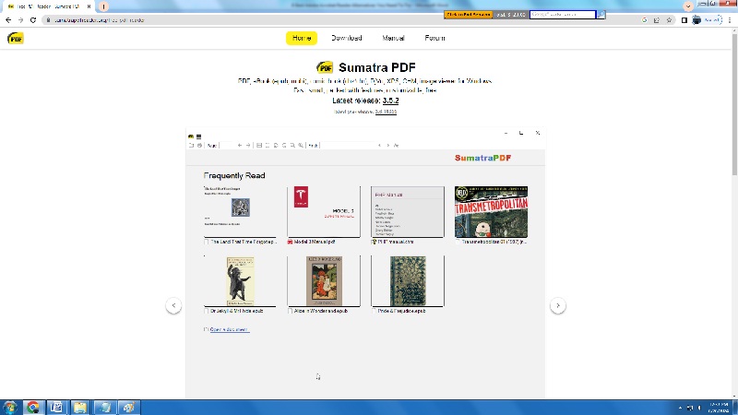The height and width of the screenshot is (415, 738).
Task: Click the SumatraPDF colored wordmark
Action: (x=482, y=158)
